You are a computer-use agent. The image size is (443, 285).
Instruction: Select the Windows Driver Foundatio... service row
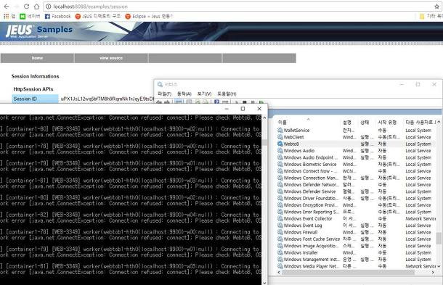[x=357, y=198]
